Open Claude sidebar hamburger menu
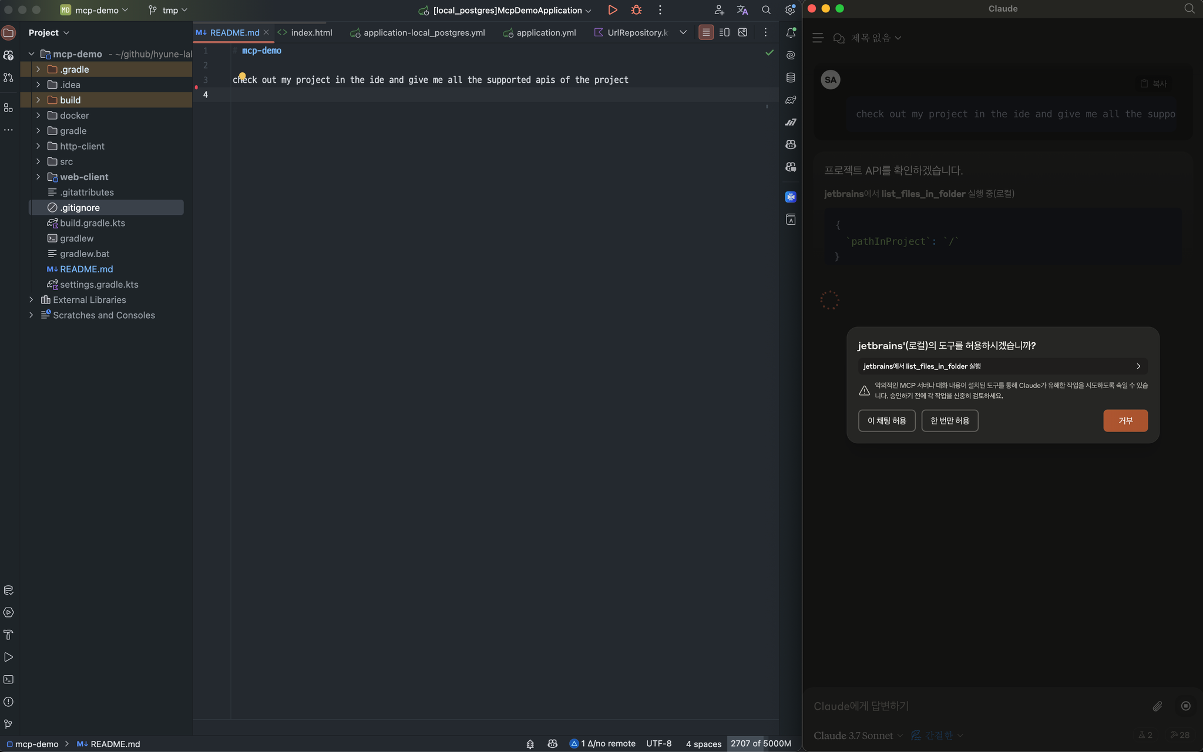Image resolution: width=1203 pixels, height=752 pixels. 818,38
